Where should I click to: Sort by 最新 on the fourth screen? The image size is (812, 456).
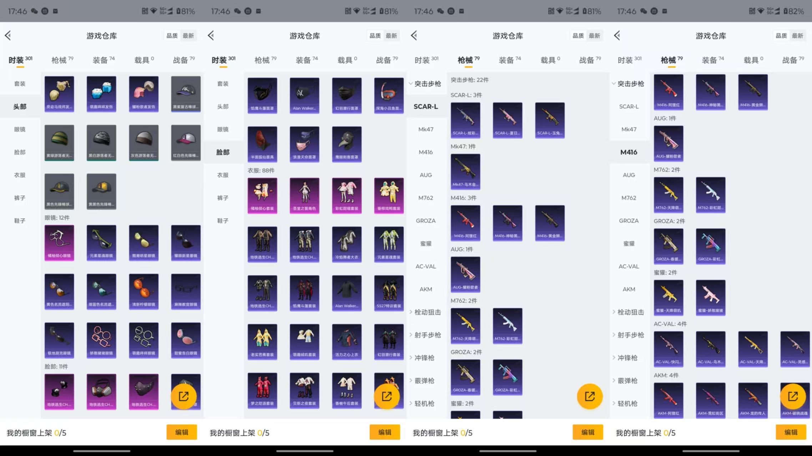point(797,36)
